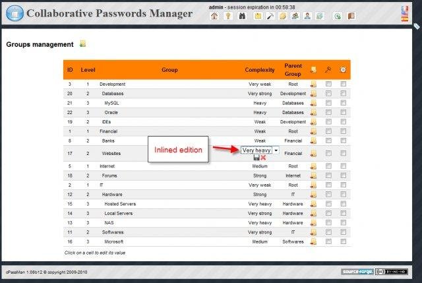Save the inline complexity edit (disk icon)
Viewport: 422px width, 283px height.
[256, 158]
